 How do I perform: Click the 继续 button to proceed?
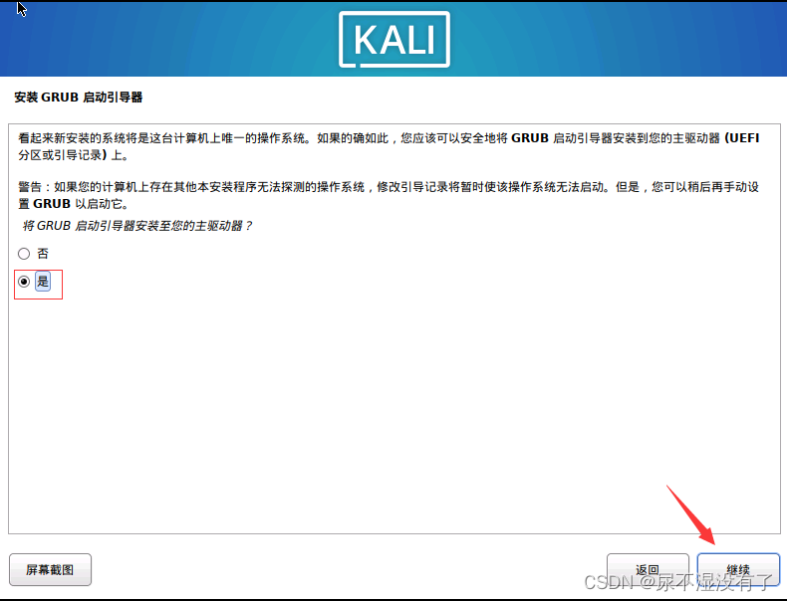(738, 569)
